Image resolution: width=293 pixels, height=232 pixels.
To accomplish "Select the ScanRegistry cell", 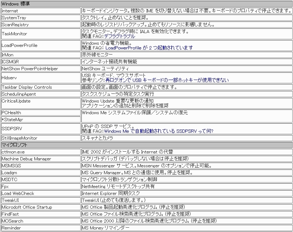I will [x=41, y=25].
